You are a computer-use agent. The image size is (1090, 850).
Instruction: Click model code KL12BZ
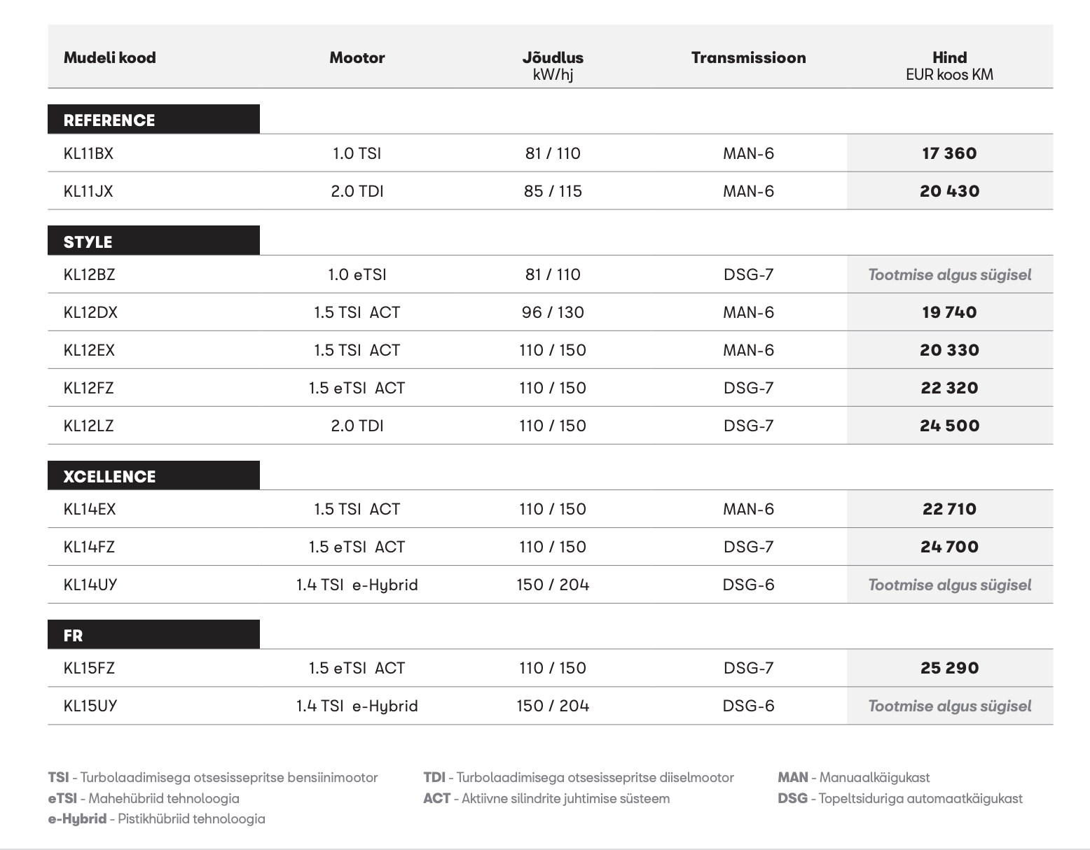click(x=89, y=274)
